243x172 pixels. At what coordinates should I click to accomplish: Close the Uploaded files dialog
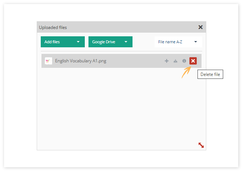click(200, 27)
